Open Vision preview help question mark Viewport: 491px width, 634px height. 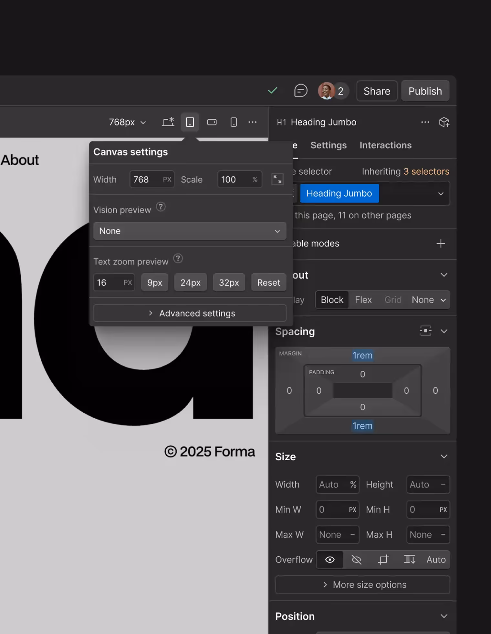click(161, 207)
